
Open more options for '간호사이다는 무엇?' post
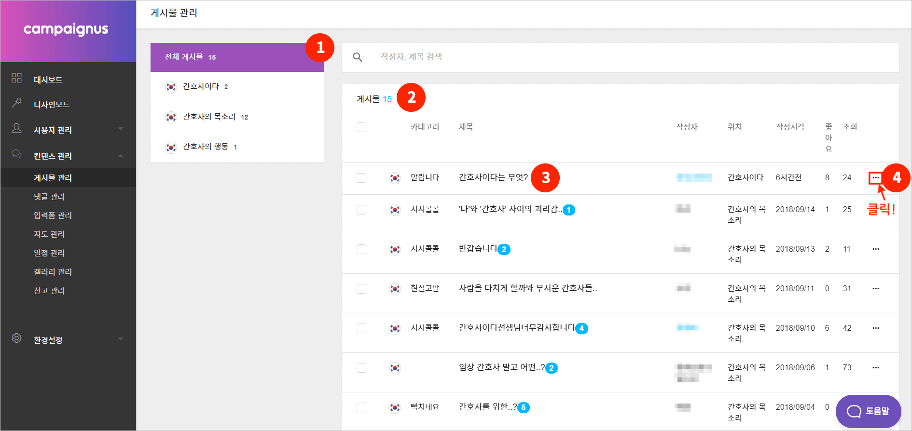pyautogui.click(x=875, y=178)
